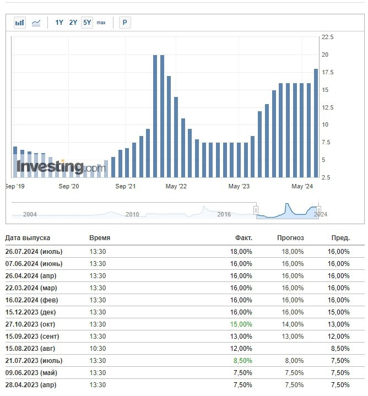Click the row date 26.07.2024 (июль)
This screenshot has width=368, height=396.
coord(34,252)
